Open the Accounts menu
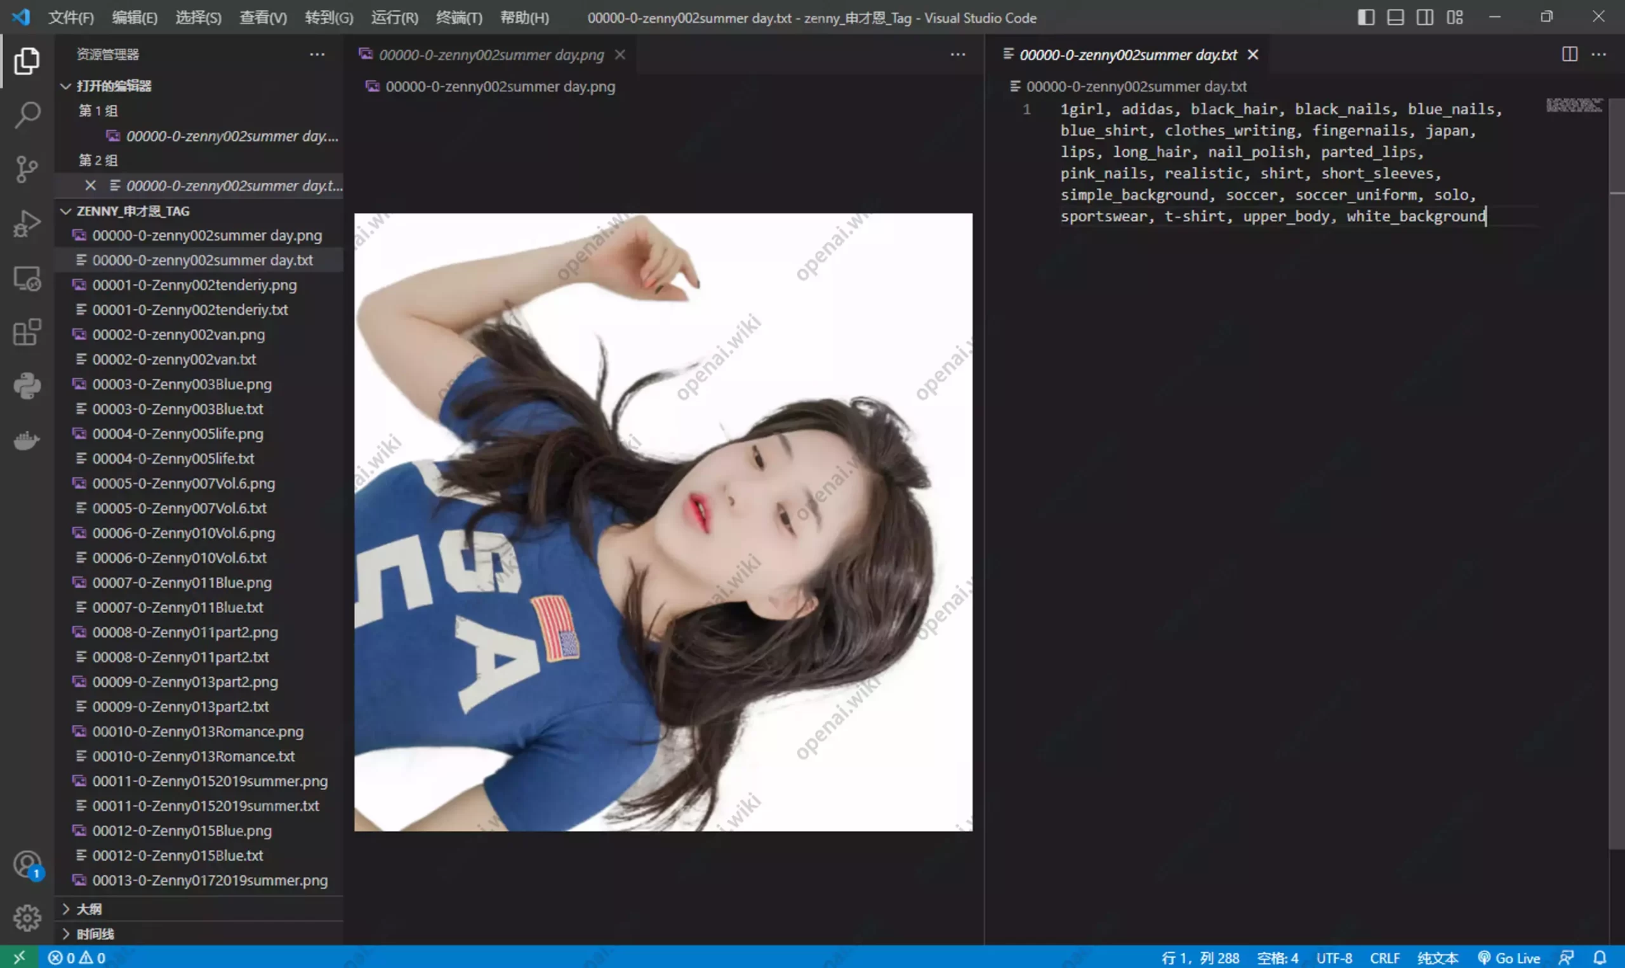 click(27, 866)
